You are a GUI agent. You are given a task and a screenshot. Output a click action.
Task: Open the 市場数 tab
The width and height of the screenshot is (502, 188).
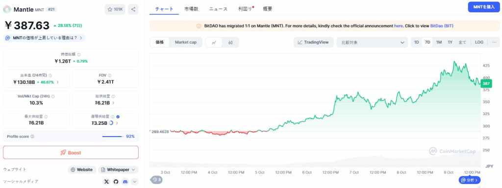click(x=191, y=9)
